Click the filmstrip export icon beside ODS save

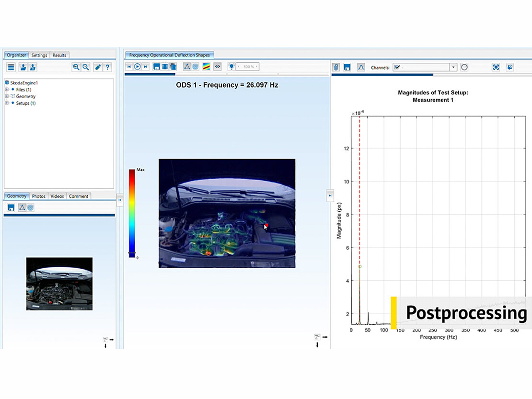pyautogui.click(x=165, y=67)
